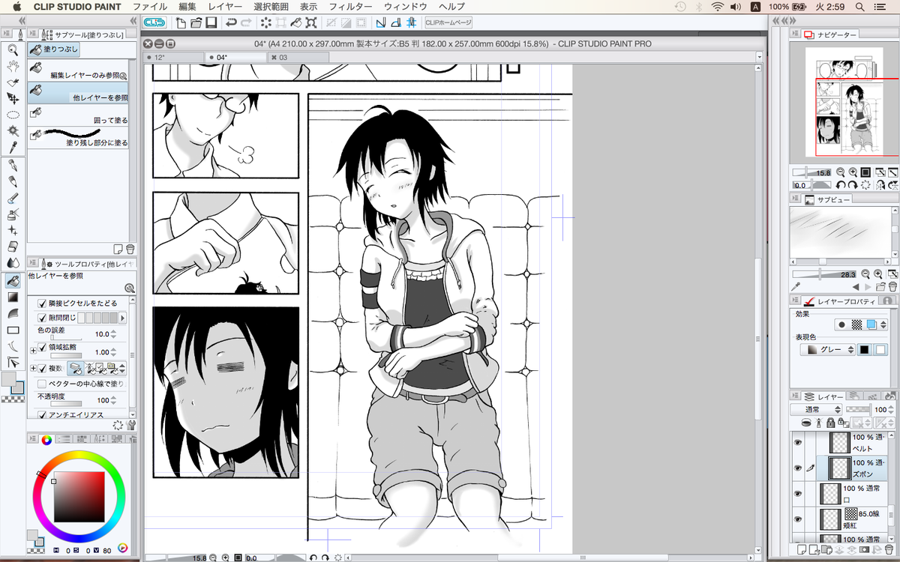Click CLIPホームページ button
The image size is (900, 562).
(448, 22)
